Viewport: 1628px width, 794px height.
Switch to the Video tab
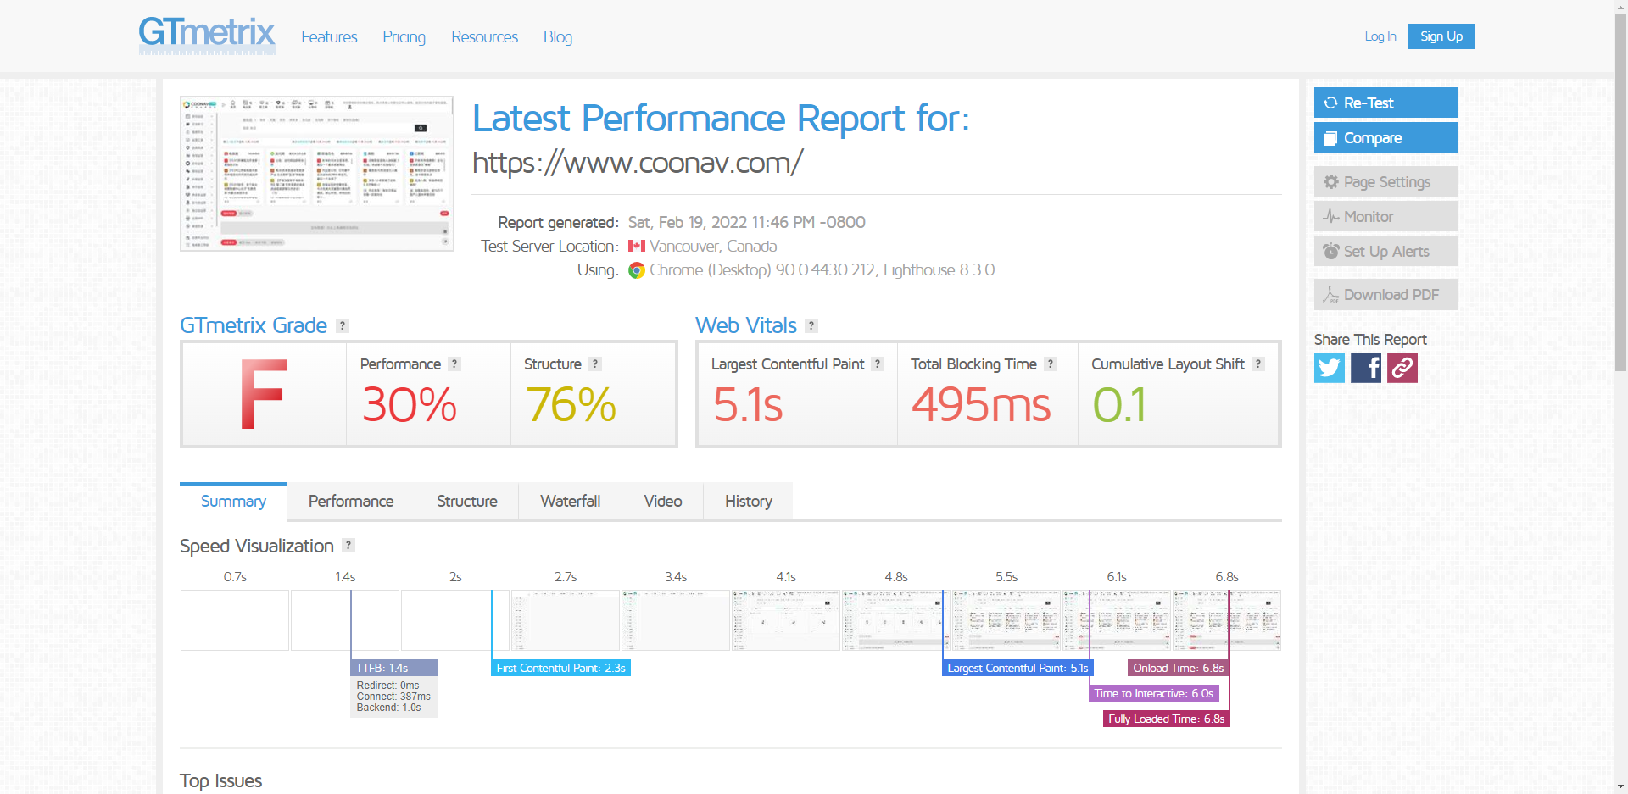click(x=663, y=501)
